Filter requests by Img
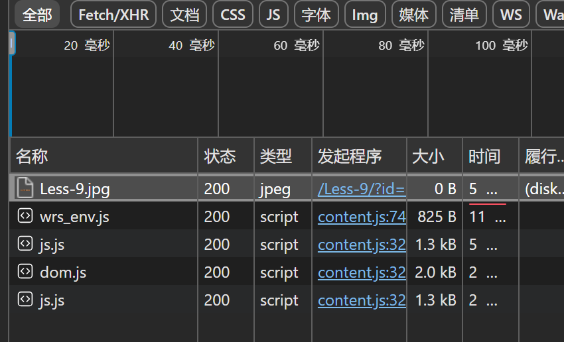The width and height of the screenshot is (564, 342). pyautogui.click(x=365, y=15)
